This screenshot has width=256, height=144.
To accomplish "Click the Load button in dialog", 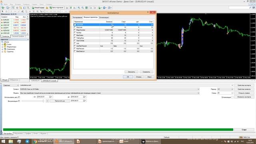I will click(131, 72).
